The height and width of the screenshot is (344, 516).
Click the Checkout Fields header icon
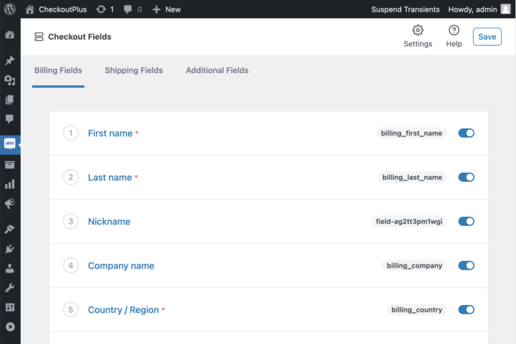click(39, 36)
